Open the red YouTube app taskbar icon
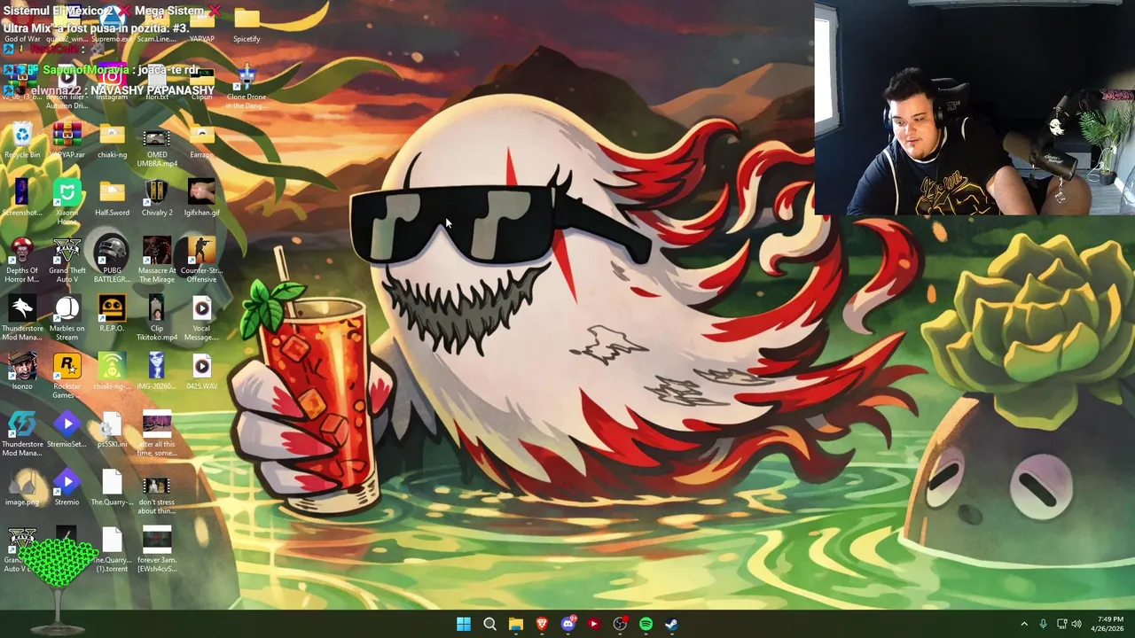The image size is (1135, 638). 594,624
